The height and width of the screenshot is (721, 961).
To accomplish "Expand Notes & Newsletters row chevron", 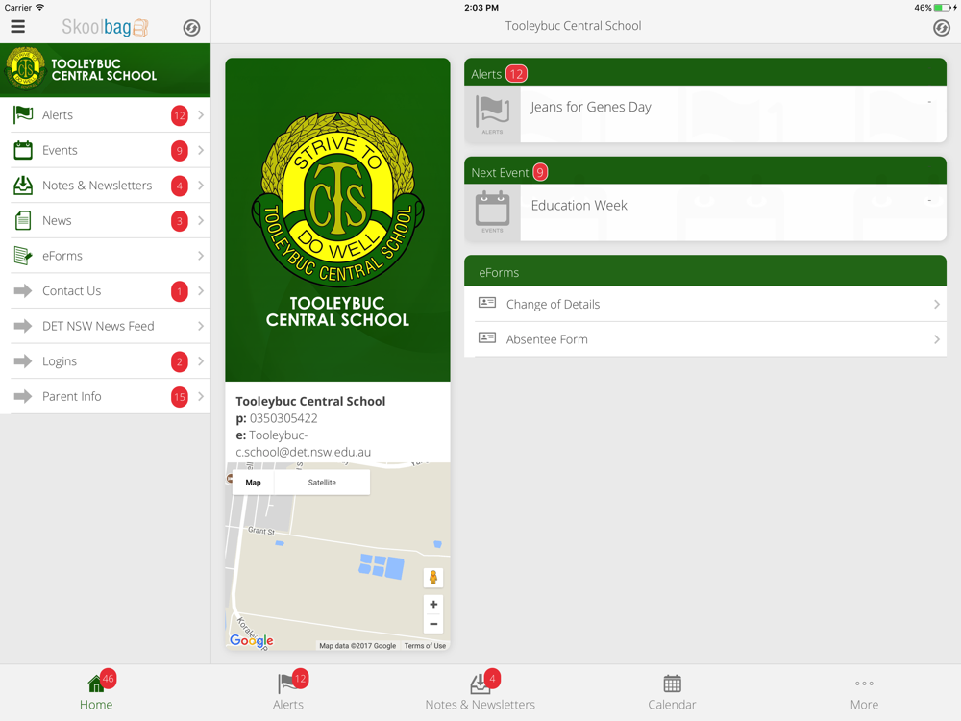I will coord(201,186).
